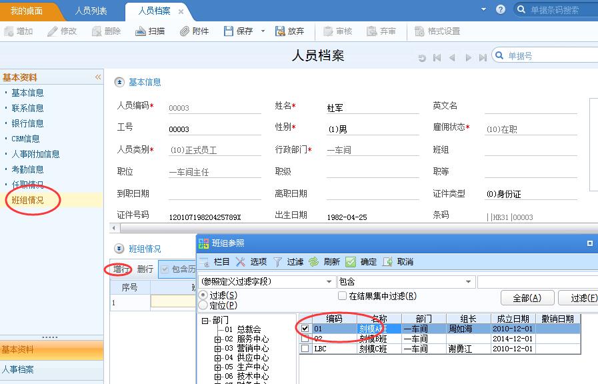Click the 保存 save icon

(229, 31)
